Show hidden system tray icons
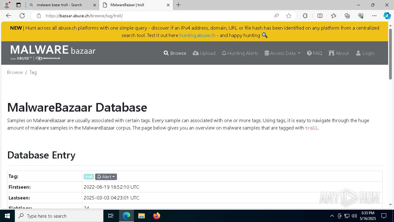The image size is (394, 222). pyautogui.click(x=332, y=216)
